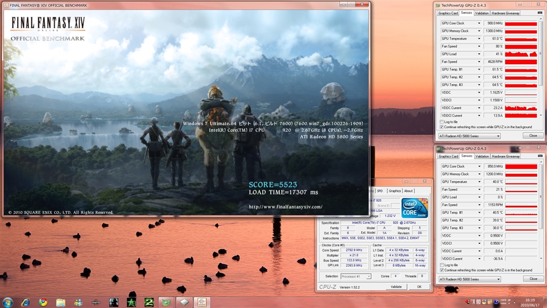Open Validation tab in upper GPU-Z window
Viewport: 547px width, 308px height.
[481, 13]
